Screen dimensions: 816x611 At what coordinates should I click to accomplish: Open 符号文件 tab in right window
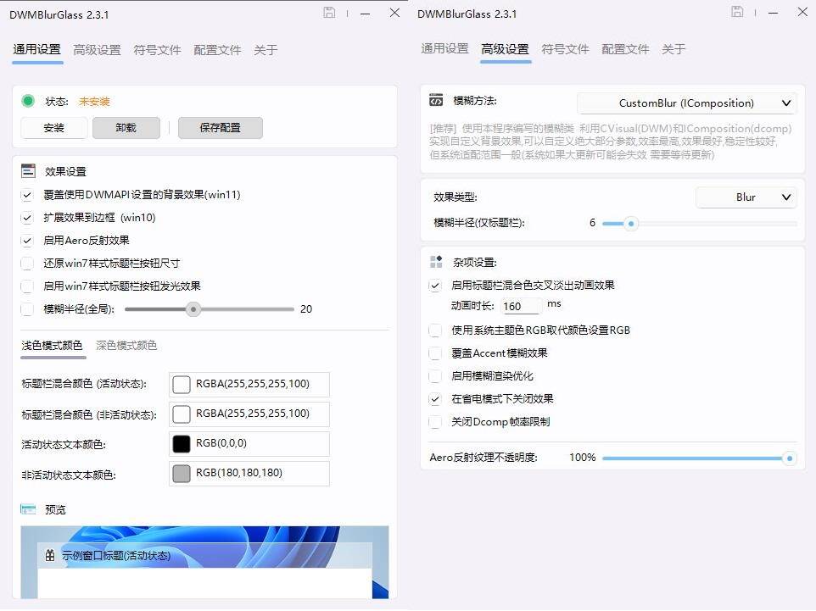click(565, 49)
